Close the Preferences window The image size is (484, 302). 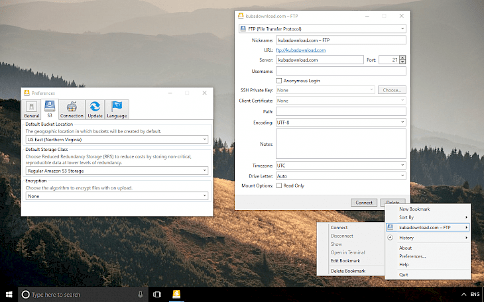[x=204, y=93]
